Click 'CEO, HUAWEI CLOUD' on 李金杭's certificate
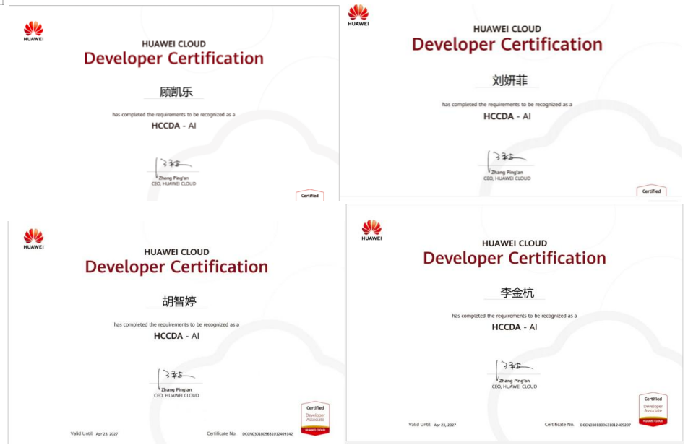 click(x=515, y=386)
